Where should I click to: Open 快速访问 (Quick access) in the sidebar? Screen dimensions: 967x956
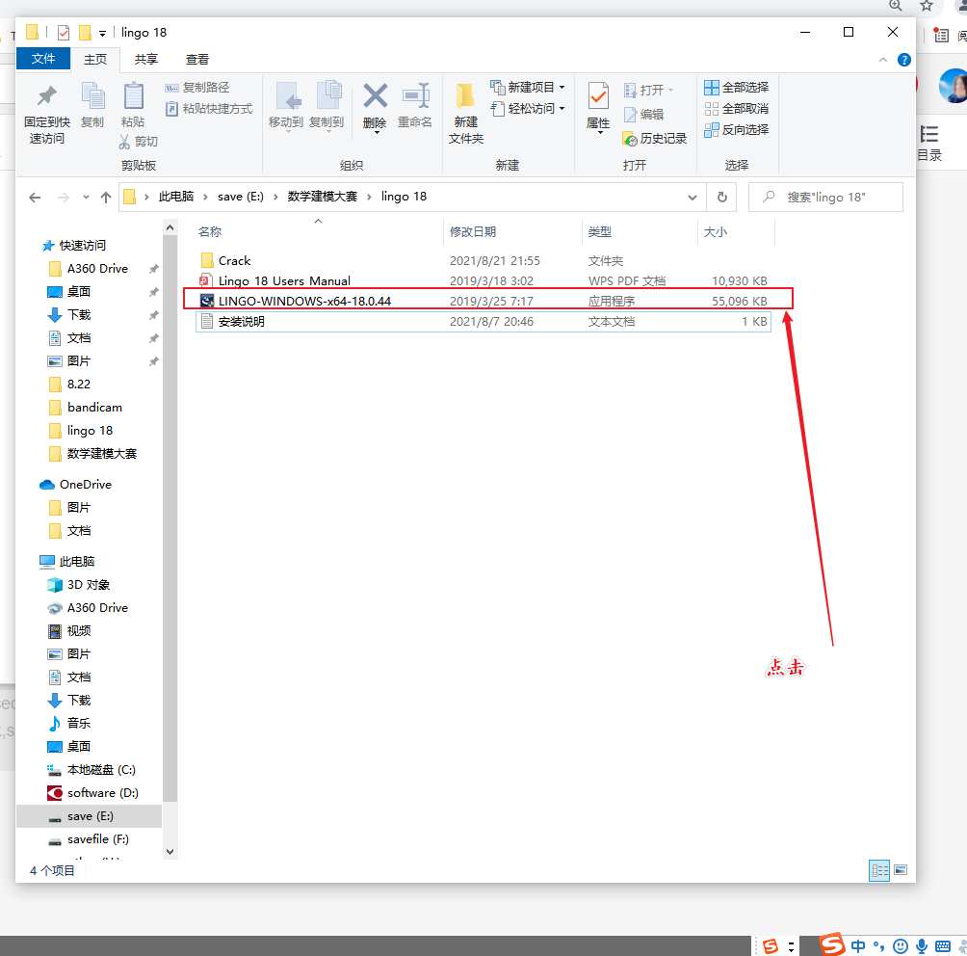(x=82, y=246)
